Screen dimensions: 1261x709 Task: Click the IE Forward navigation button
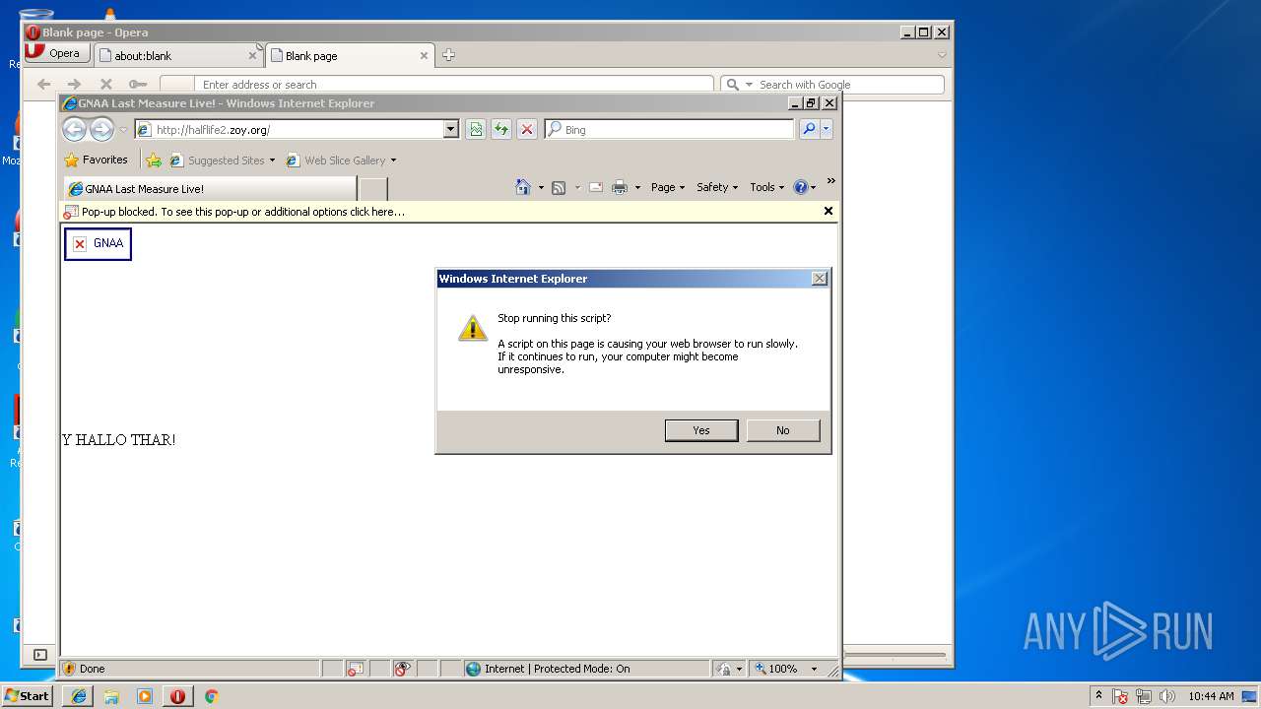pos(101,129)
